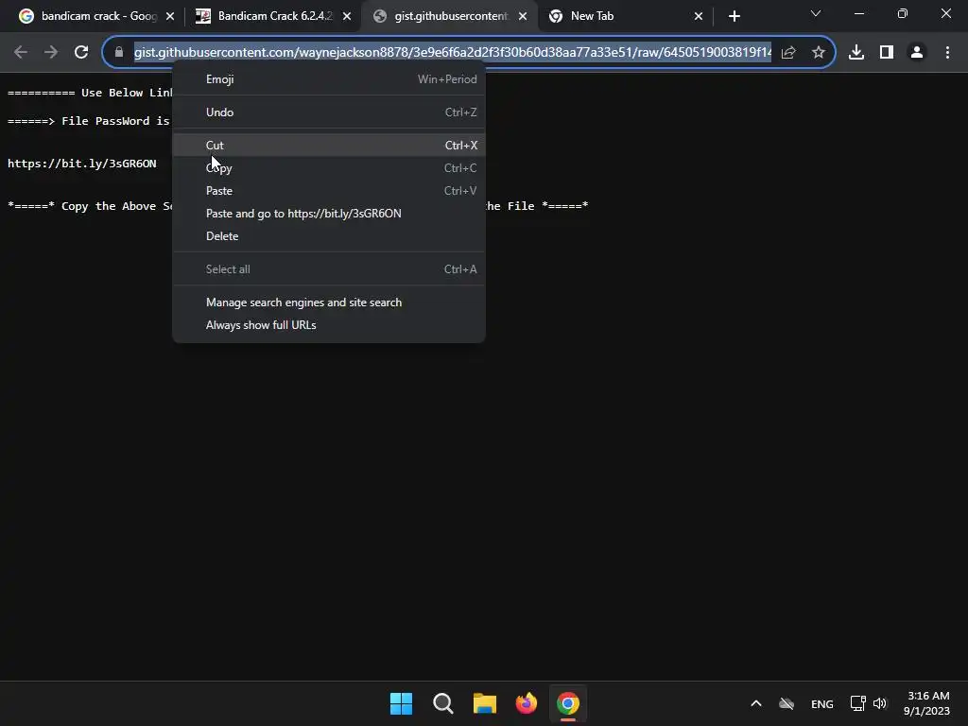Choose Select all in the context menu
The image size is (968, 726).
(x=329, y=269)
